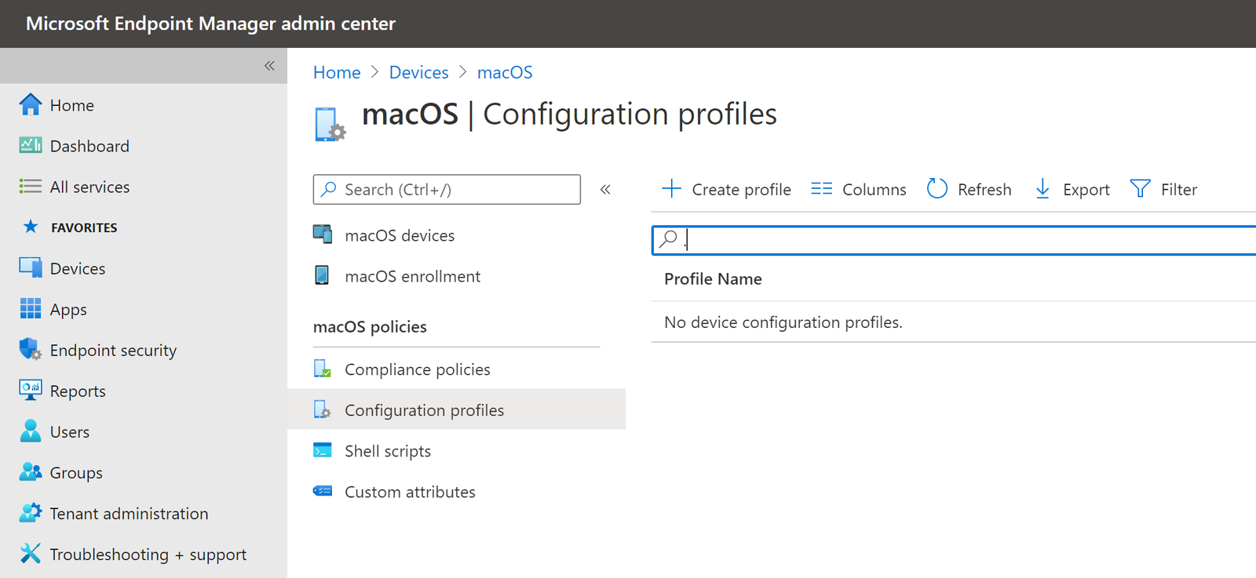Click the macOS devices icon

[323, 234]
